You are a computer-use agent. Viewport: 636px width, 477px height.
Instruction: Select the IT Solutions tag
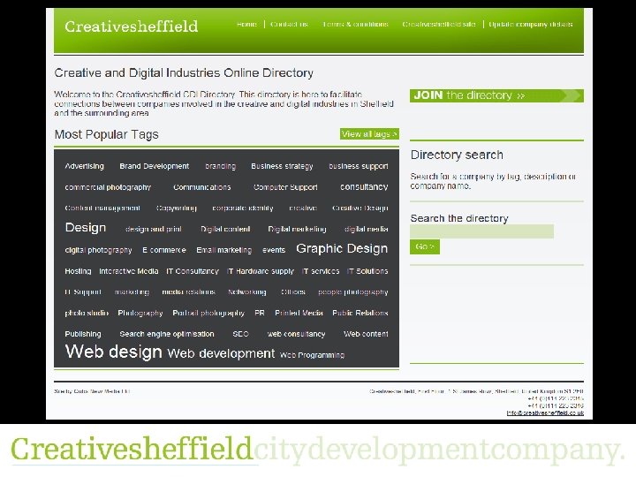367,271
